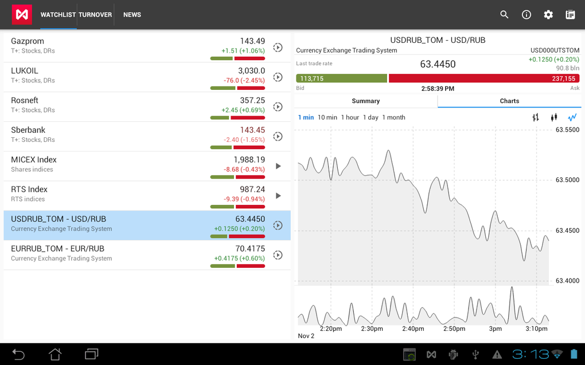Screen dimensions: 585x365
Task: Open details arrow for USDRUB_TOM row
Action: (x=278, y=225)
